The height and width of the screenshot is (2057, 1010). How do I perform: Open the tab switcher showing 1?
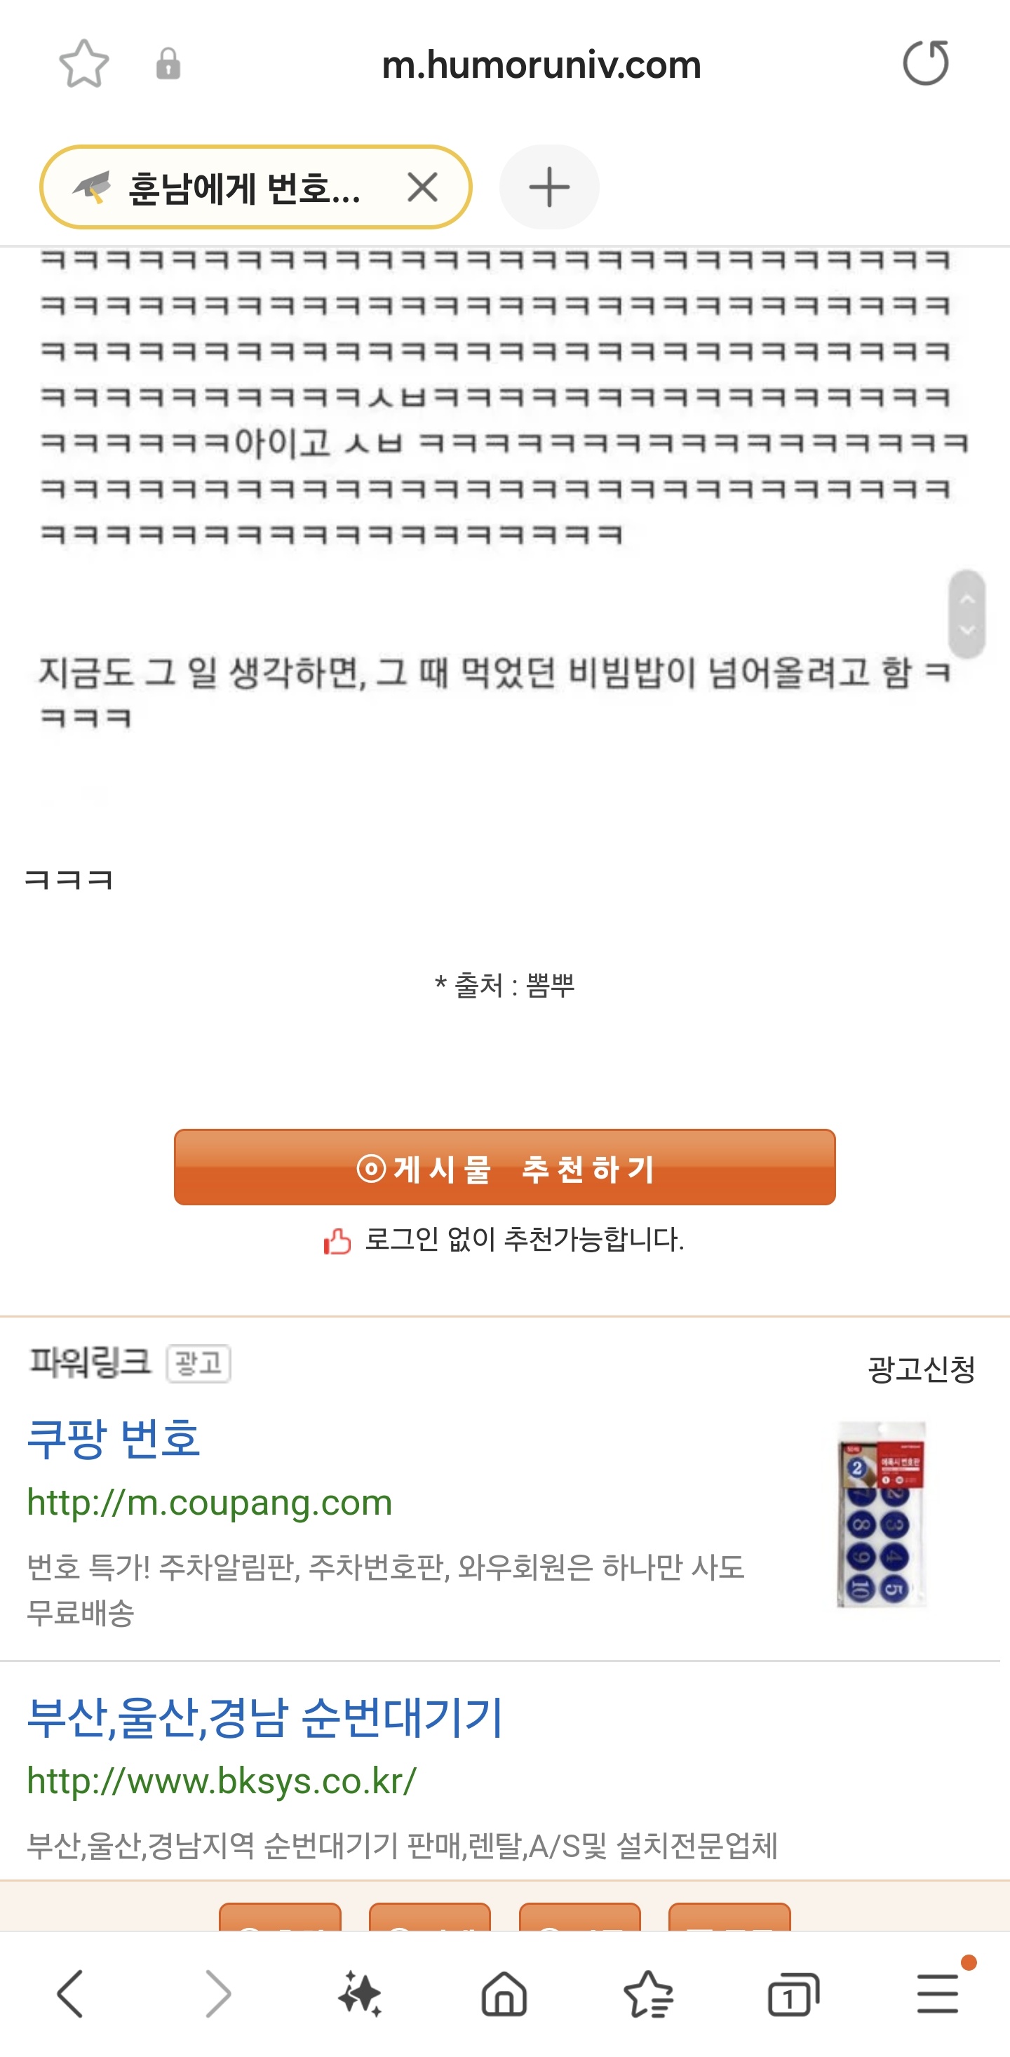(x=793, y=1994)
